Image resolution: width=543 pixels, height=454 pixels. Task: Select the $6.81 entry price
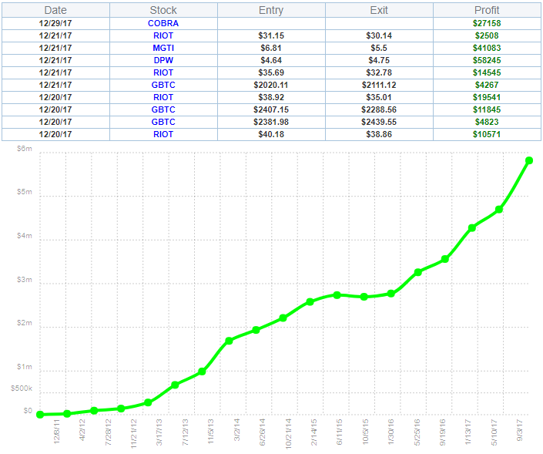point(271,48)
